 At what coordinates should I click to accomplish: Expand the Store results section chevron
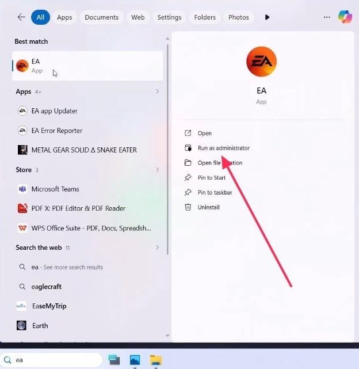pos(158,169)
